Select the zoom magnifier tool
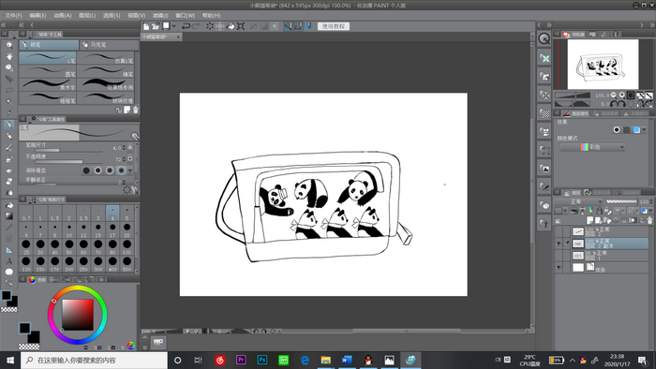This screenshot has height=369, width=656. click(8, 45)
